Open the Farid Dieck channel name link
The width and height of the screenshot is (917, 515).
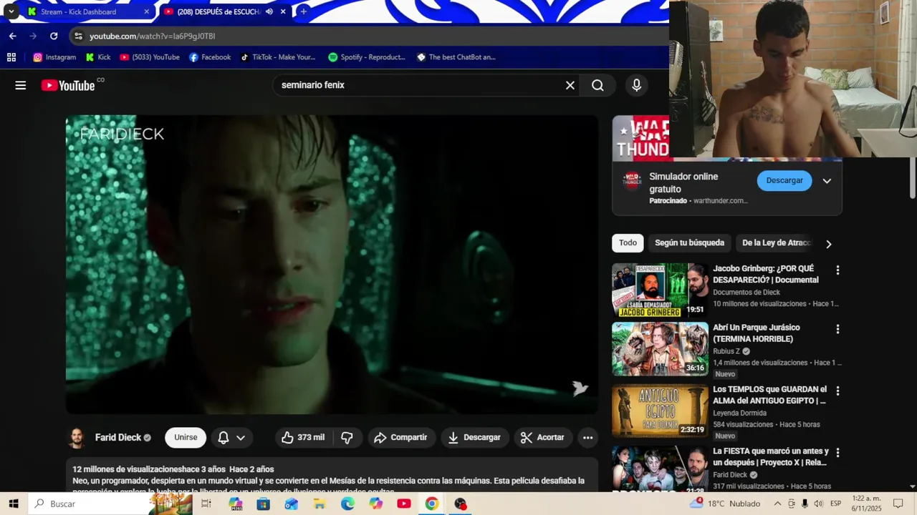pos(117,438)
